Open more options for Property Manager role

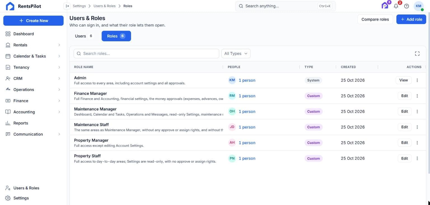click(417, 143)
